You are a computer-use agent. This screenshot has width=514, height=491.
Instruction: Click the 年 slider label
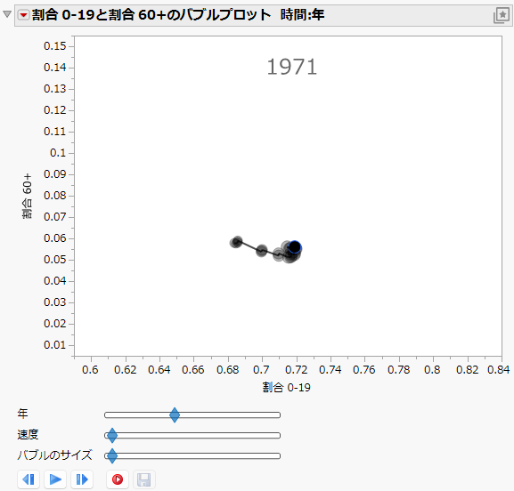click(22, 415)
